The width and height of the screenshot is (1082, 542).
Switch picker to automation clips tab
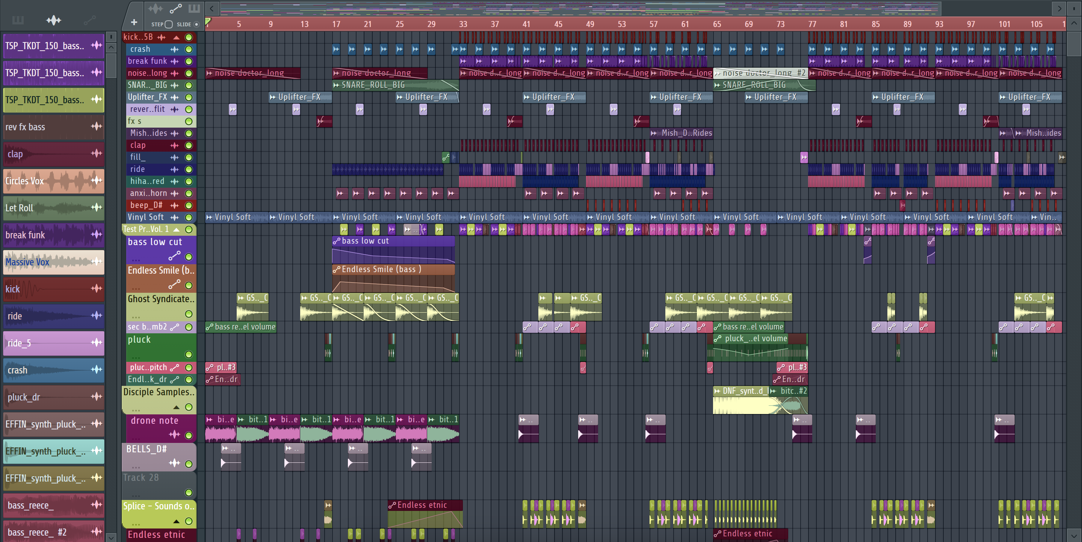90,20
